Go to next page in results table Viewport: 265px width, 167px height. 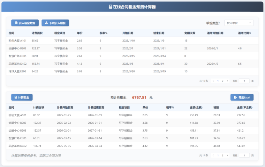(x=227, y=156)
